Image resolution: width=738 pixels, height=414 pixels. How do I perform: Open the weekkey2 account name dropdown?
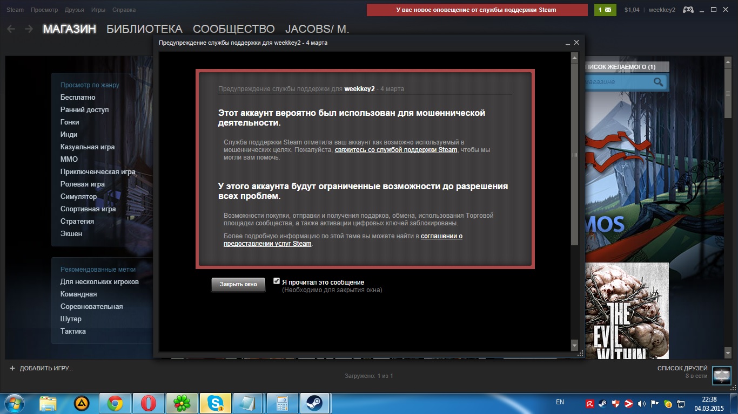(662, 10)
